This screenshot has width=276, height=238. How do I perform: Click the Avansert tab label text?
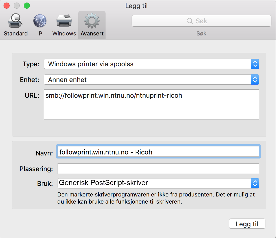click(92, 33)
